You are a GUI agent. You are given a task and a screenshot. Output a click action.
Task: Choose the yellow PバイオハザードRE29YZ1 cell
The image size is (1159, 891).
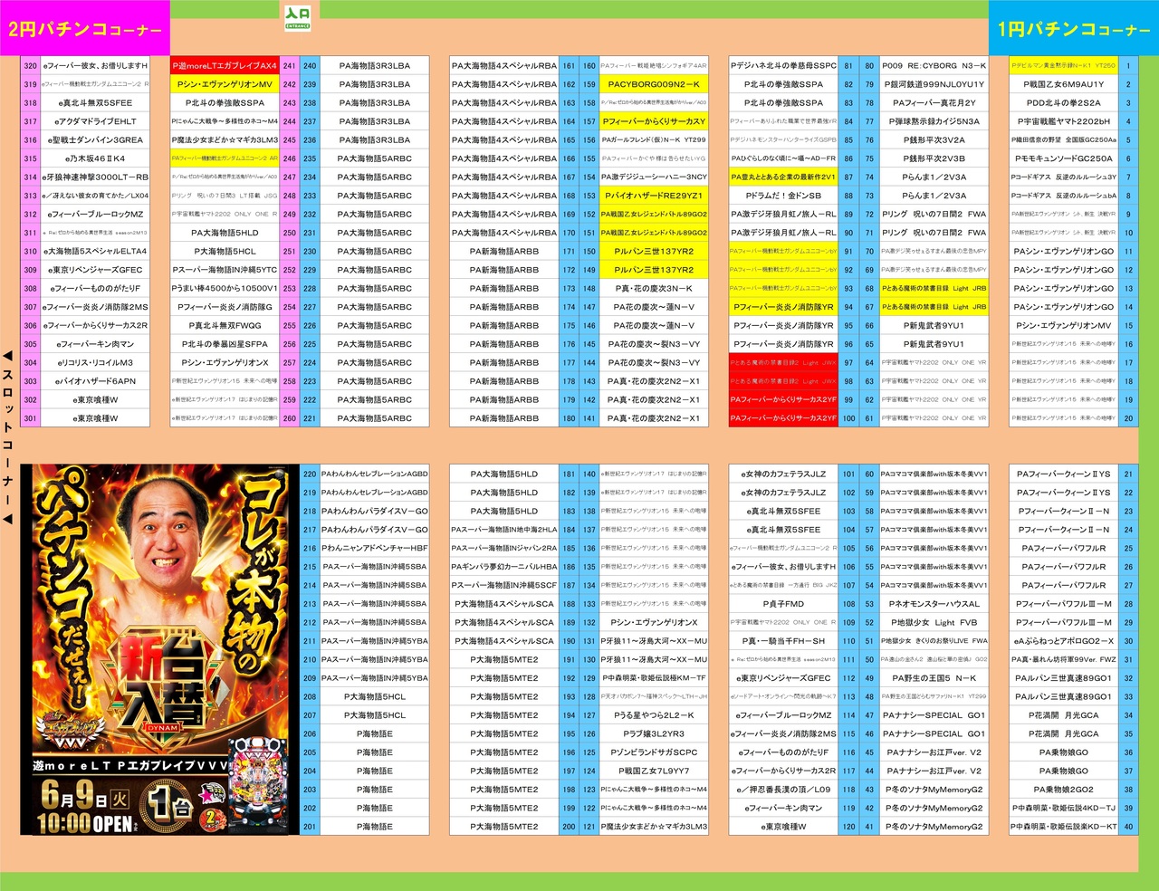pos(654,196)
